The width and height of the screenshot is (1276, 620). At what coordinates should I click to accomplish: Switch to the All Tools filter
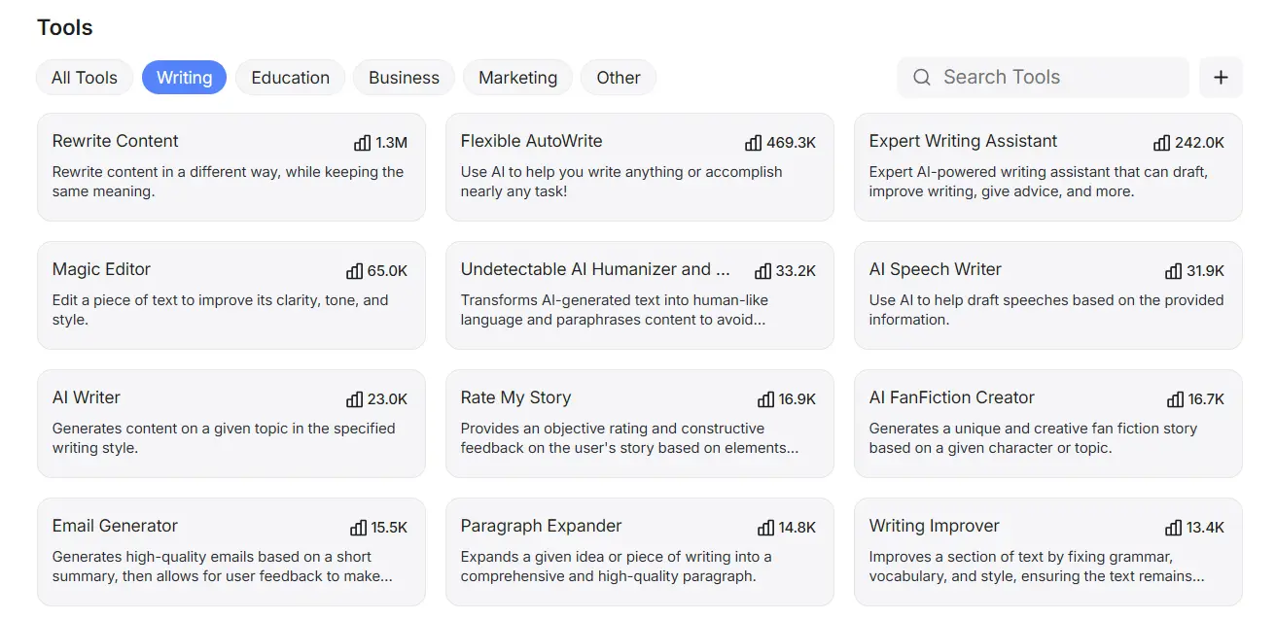[x=85, y=78]
